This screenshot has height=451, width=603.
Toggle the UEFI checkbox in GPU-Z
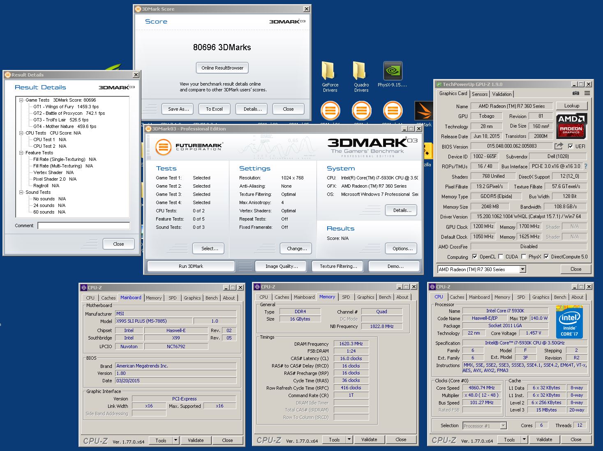tap(571, 146)
